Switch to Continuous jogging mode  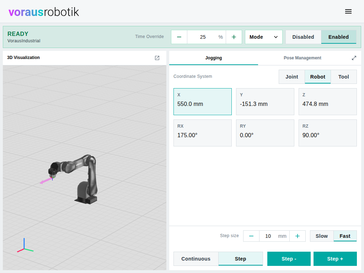[x=196, y=259]
